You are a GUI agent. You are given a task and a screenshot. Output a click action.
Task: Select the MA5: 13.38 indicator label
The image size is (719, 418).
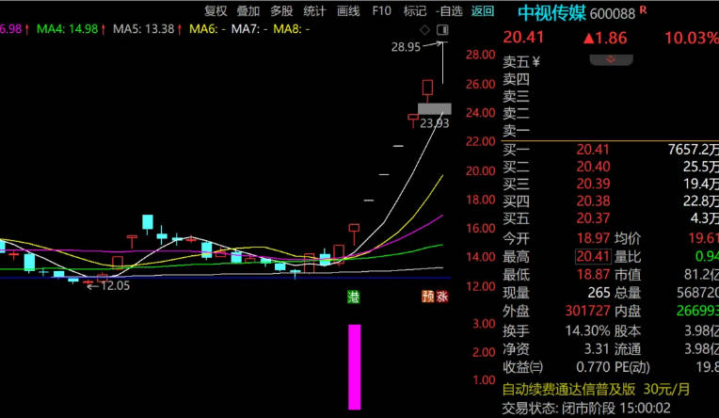pos(144,29)
